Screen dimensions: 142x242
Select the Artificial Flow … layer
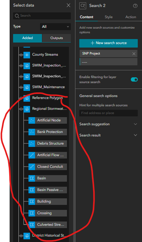click(x=50, y=155)
